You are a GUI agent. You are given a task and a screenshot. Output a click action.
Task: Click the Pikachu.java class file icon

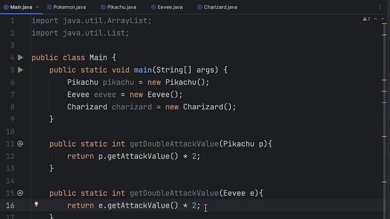pyautogui.click(x=103, y=7)
